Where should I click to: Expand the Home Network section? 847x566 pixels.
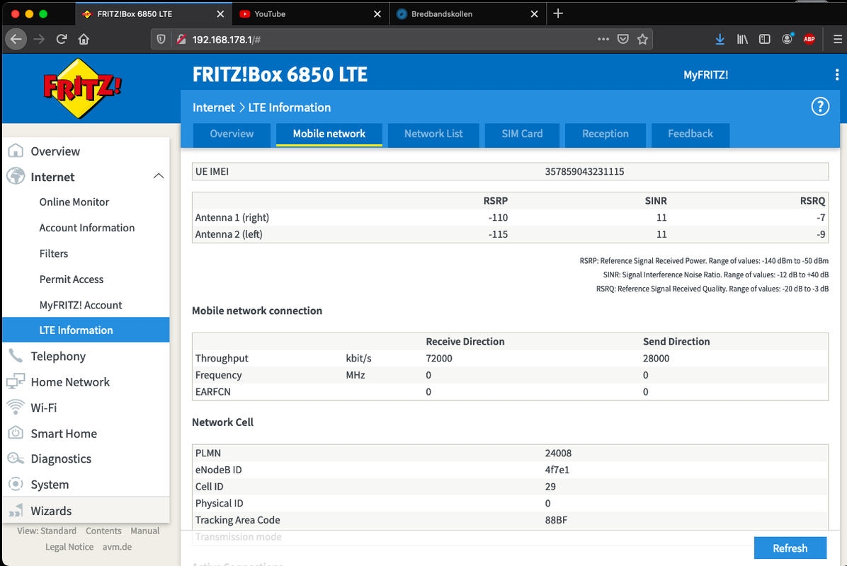86,382
